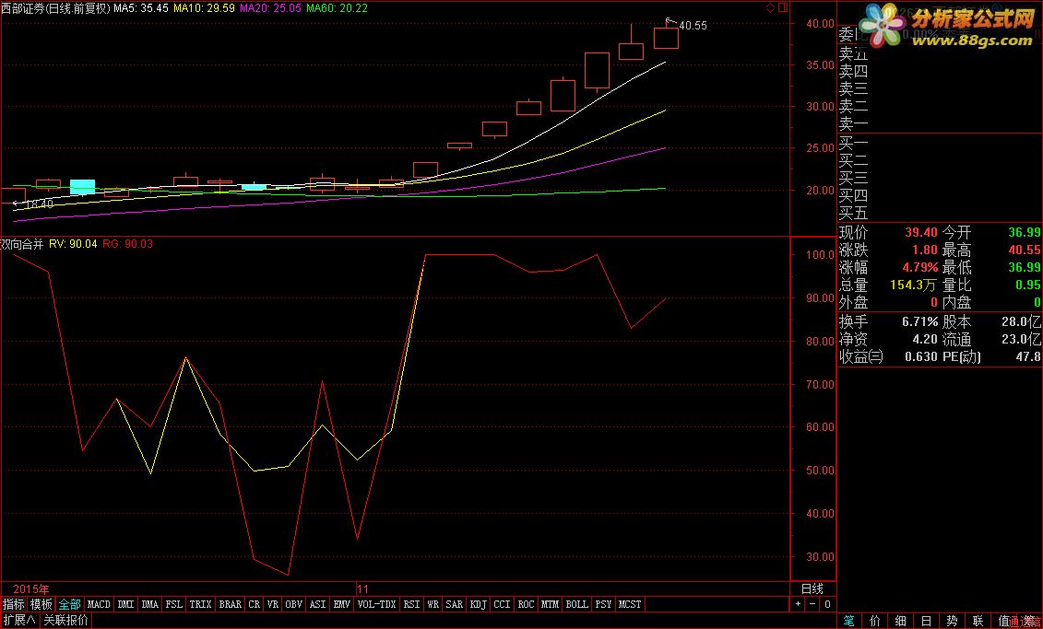Select the DMA indicator tab

point(150,604)
